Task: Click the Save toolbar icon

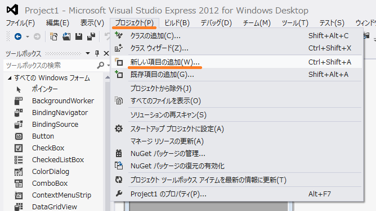Action: coord(79,36)
